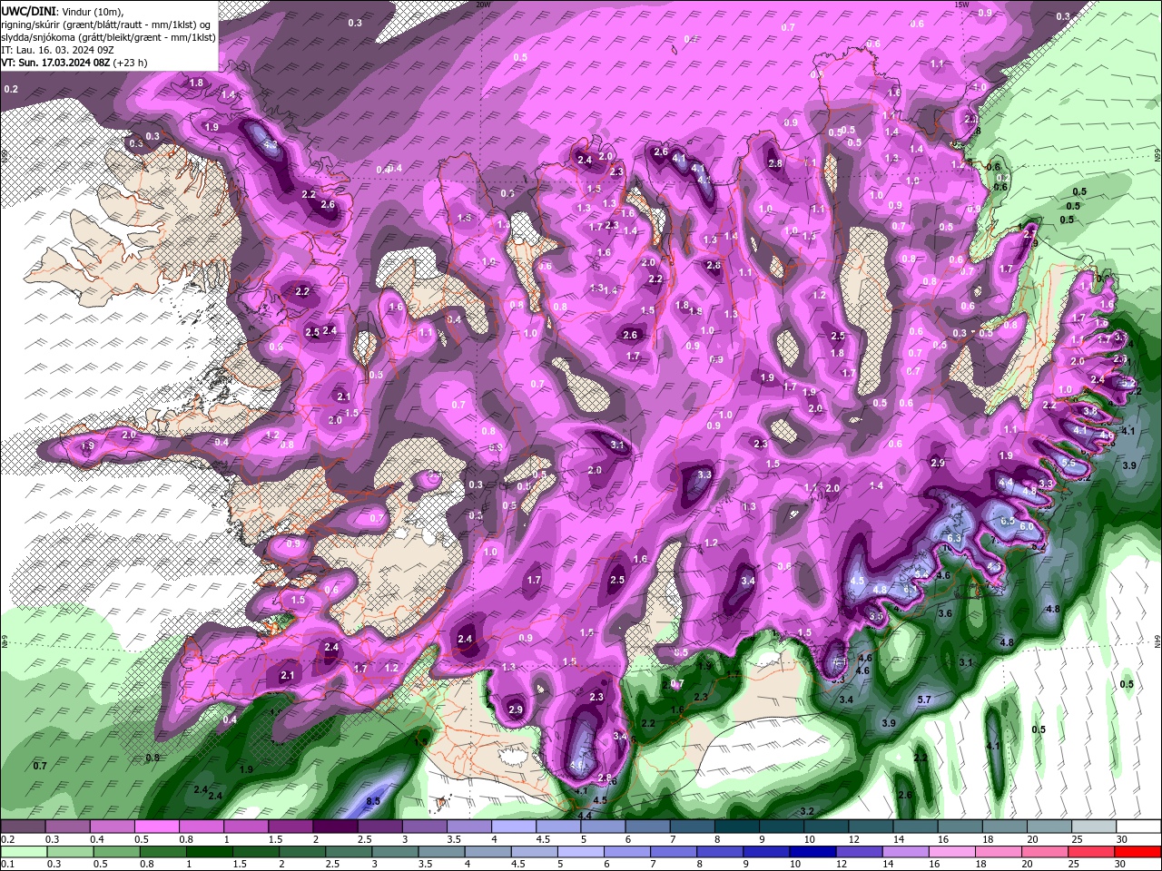Click the 'VT: Sun. 17.03.2024 08Z (+23 h)' line

(x=74, y=63)
